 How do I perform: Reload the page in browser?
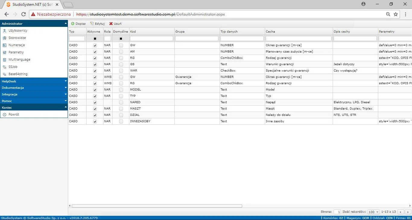point(24,14)
